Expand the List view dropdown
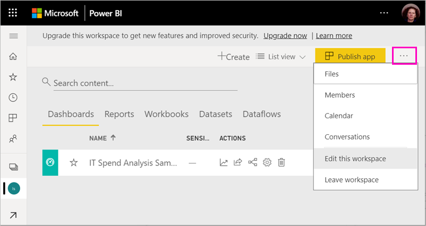The image size is (426, 226). pyautogui.click(x=281, y=57)
